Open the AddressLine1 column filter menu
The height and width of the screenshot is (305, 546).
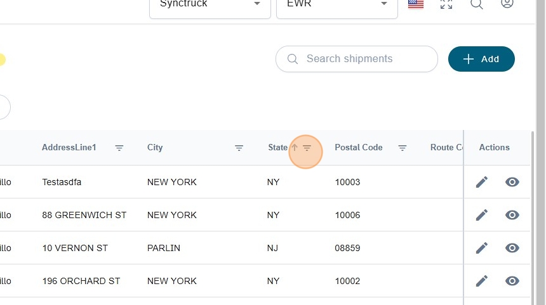coord(119,148)
